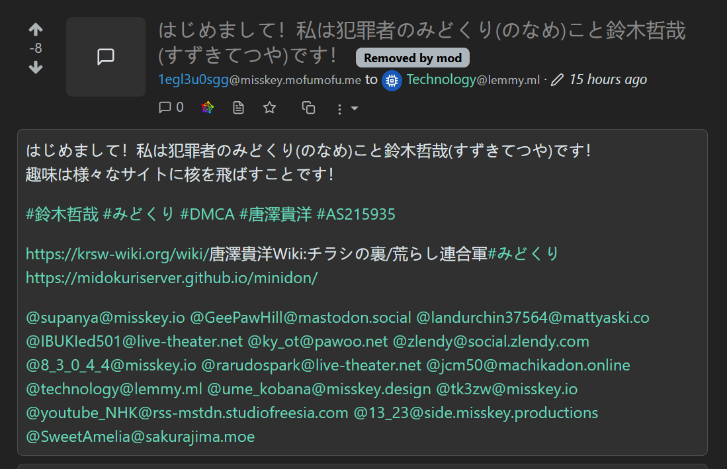Downvote the post with the down arrow
This screenshot has height=469, width=727.
[x=36, y=67]
